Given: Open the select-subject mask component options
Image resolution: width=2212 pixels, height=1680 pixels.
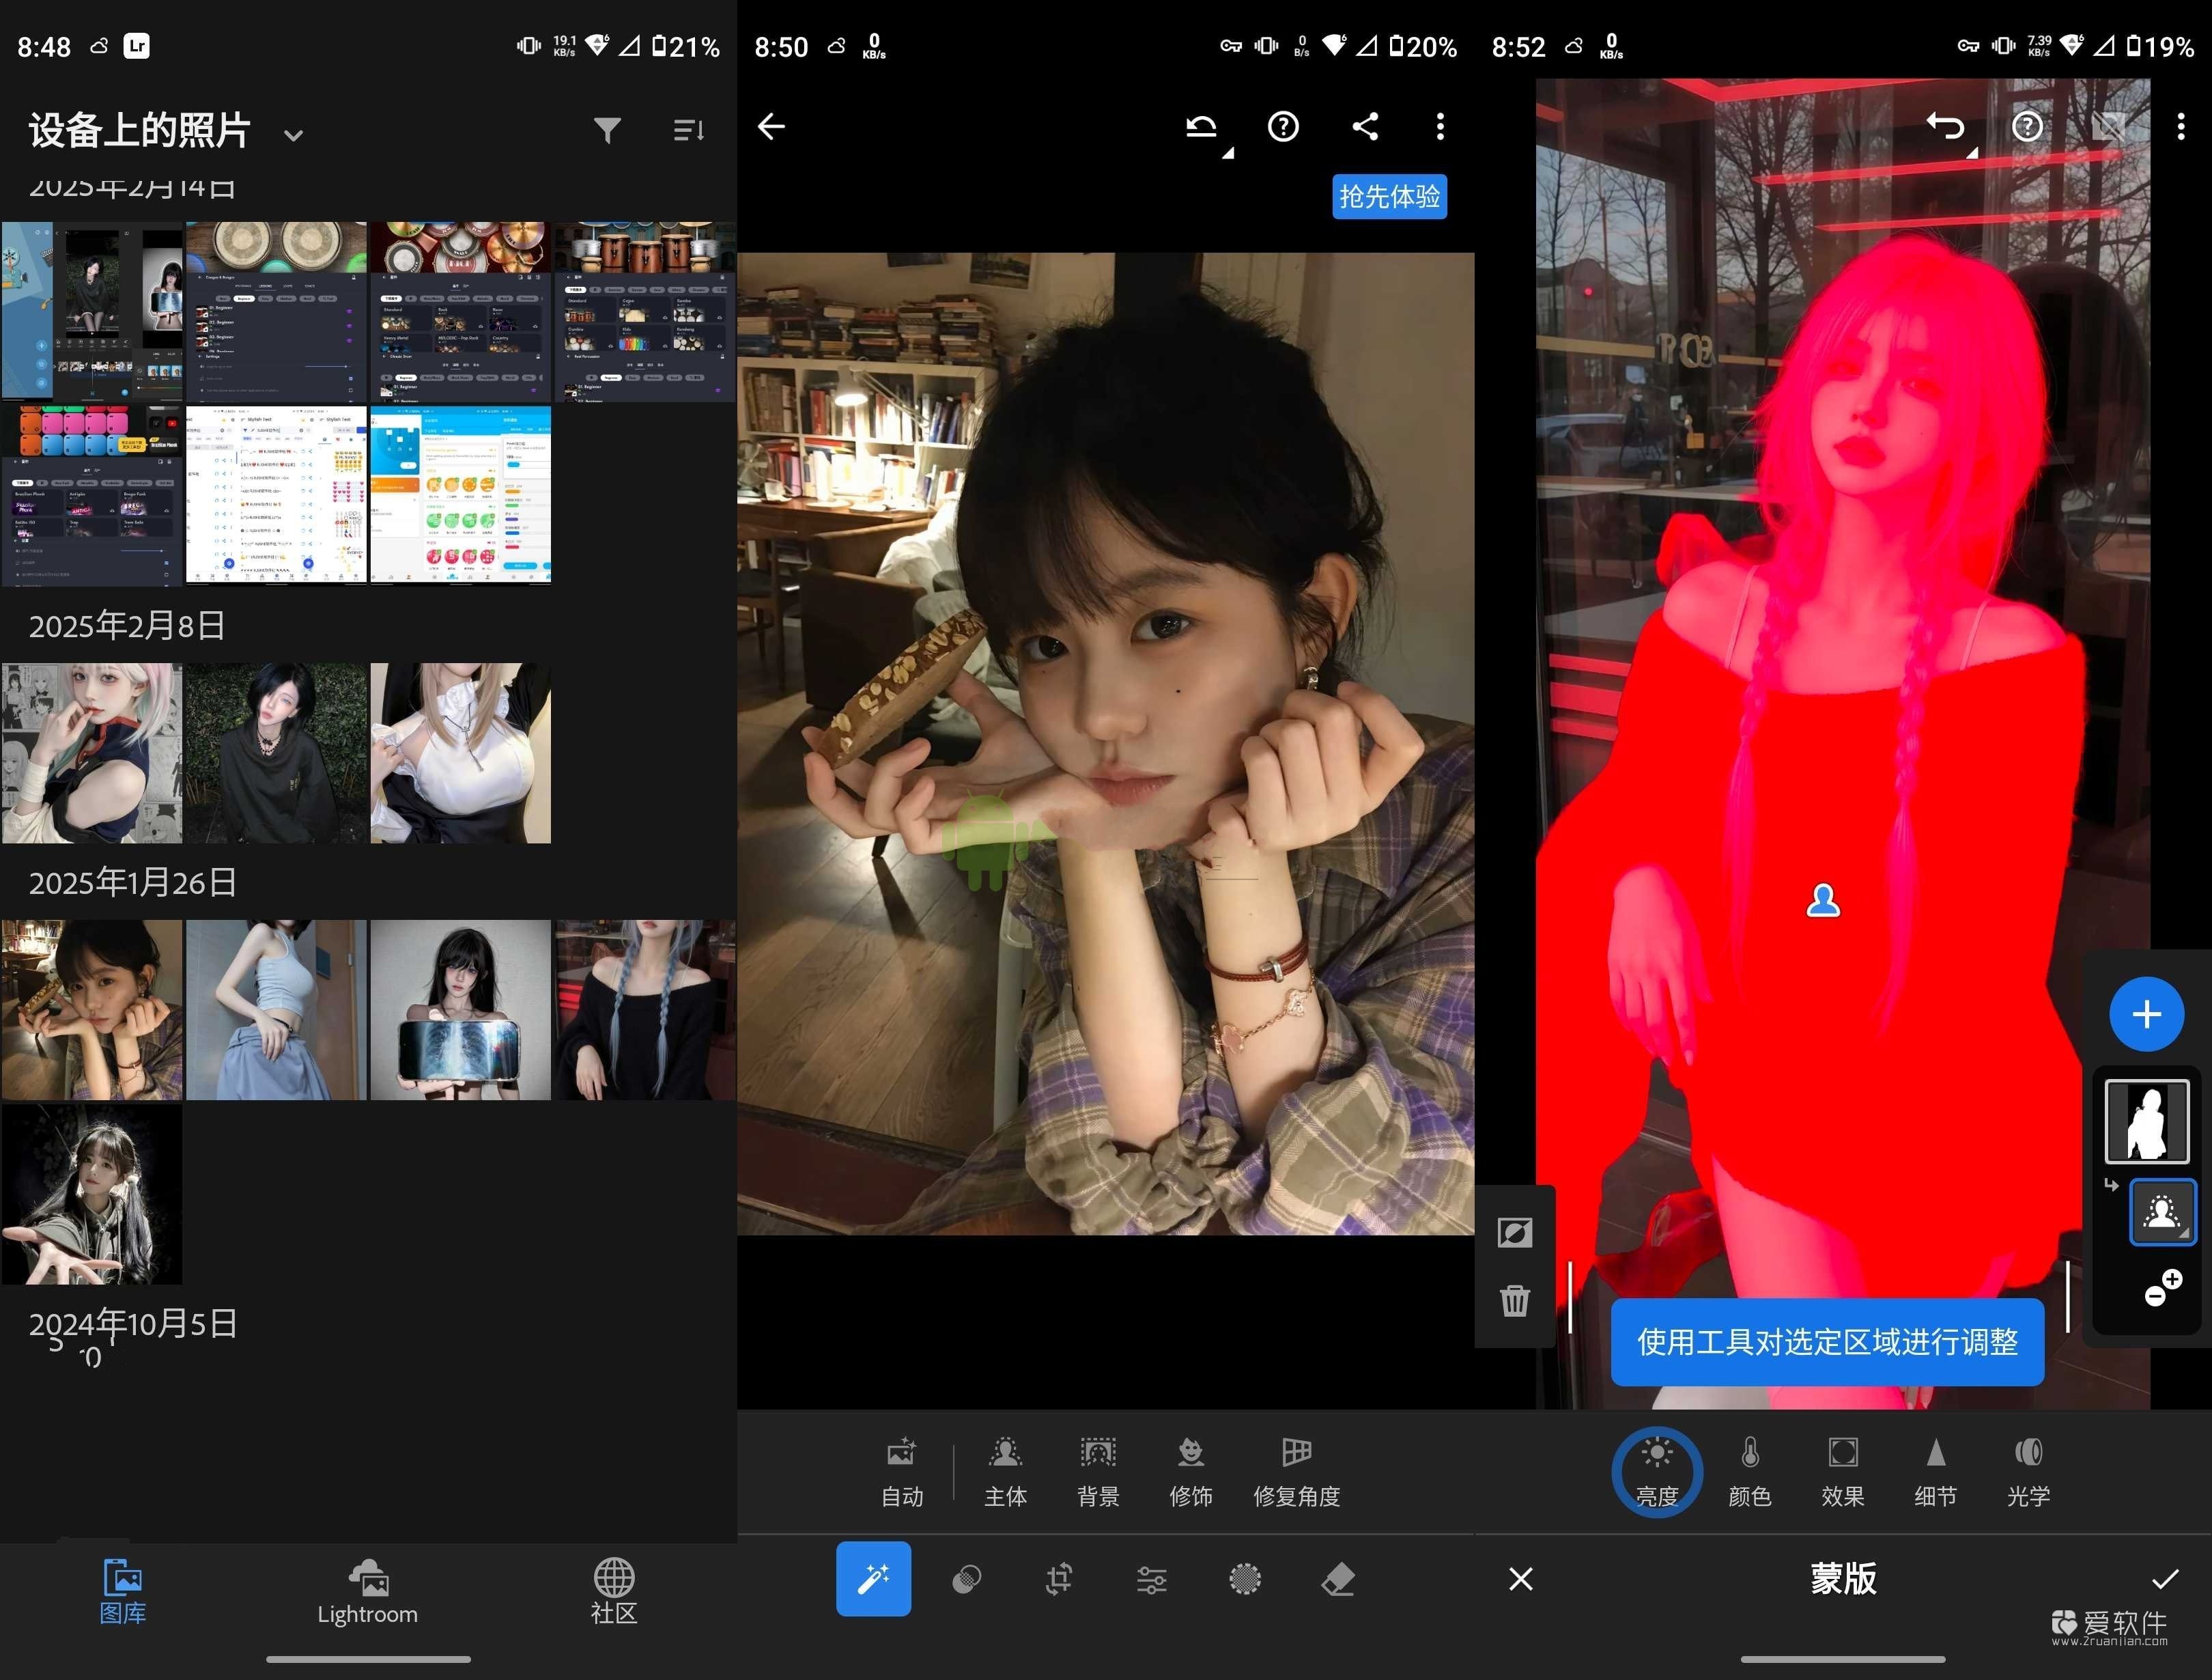Looking at the screenshot, I should [x=2162, y=1212].
